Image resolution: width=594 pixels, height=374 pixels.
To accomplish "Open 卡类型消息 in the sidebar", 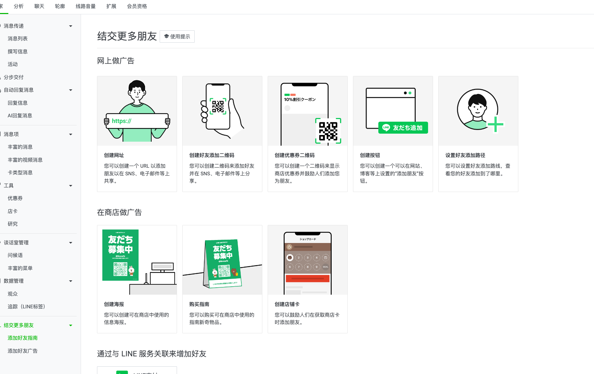I will tap(20, 173).
